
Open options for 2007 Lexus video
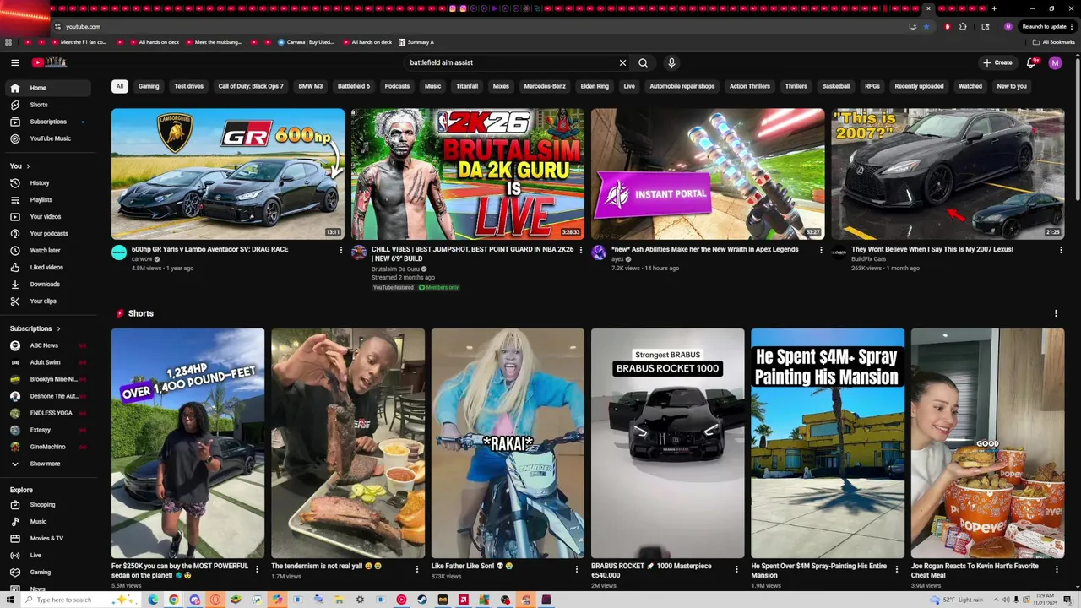[1061, 250]
